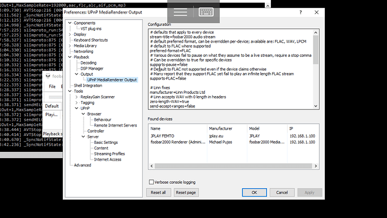Select Controller tree item
387x218 pixels.
95,131
